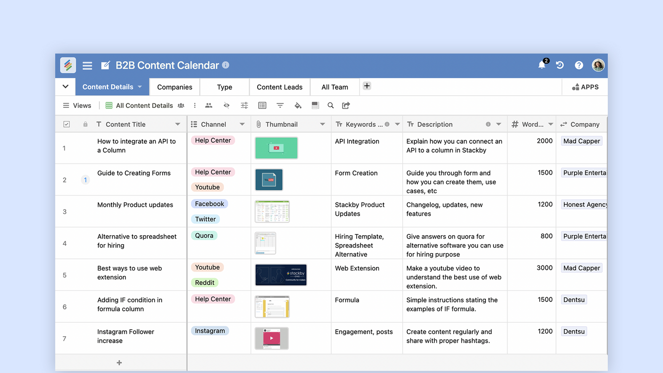The width and height of the screenshot is (663, 373).
Task: Select the 'Engagement, posts' keywords cell
Action: click(367, 338)
